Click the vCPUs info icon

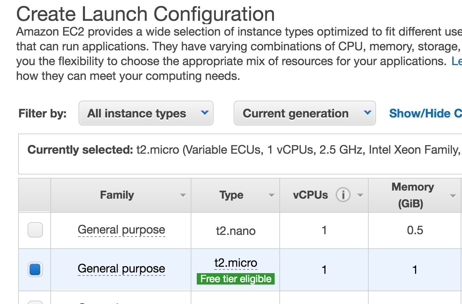(343, 195)
